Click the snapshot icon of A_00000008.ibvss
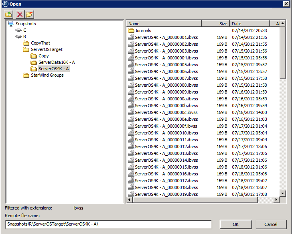The image size is (292, 234). tap(131, 85)
